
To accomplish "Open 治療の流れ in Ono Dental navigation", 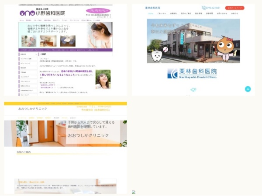I will click(x=47, y=20).
